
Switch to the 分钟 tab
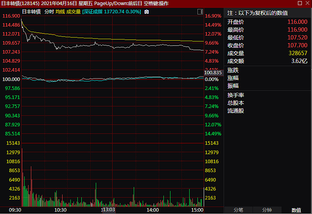(x=267, y=210)
